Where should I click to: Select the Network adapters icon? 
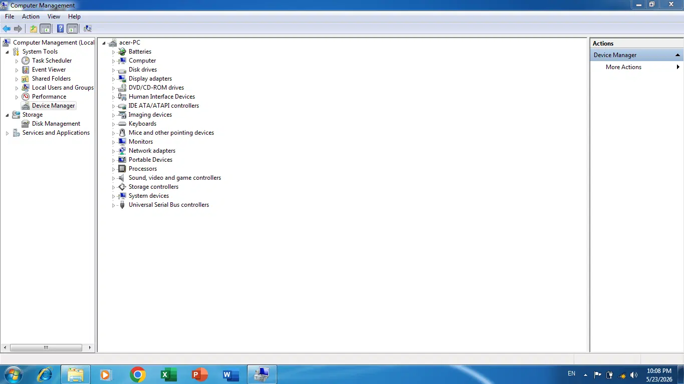[122, 151]
